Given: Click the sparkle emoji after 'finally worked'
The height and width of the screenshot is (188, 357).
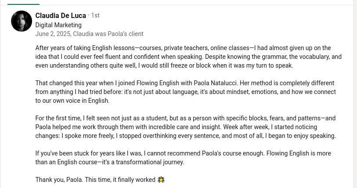Looking at the screenshot, I should click(x=161, y=180).
